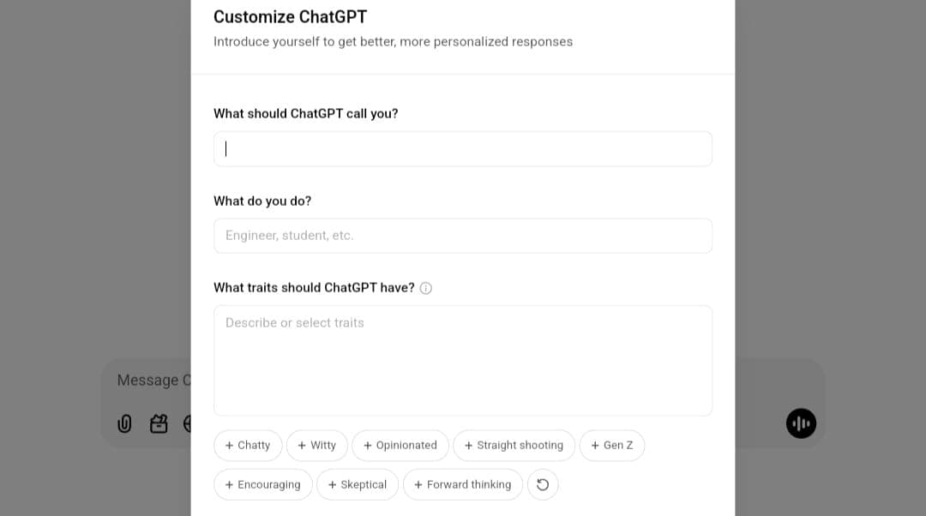926x516 pixels.
Task: Open the tools/apps icon in the composer
Action: point(159,423)
